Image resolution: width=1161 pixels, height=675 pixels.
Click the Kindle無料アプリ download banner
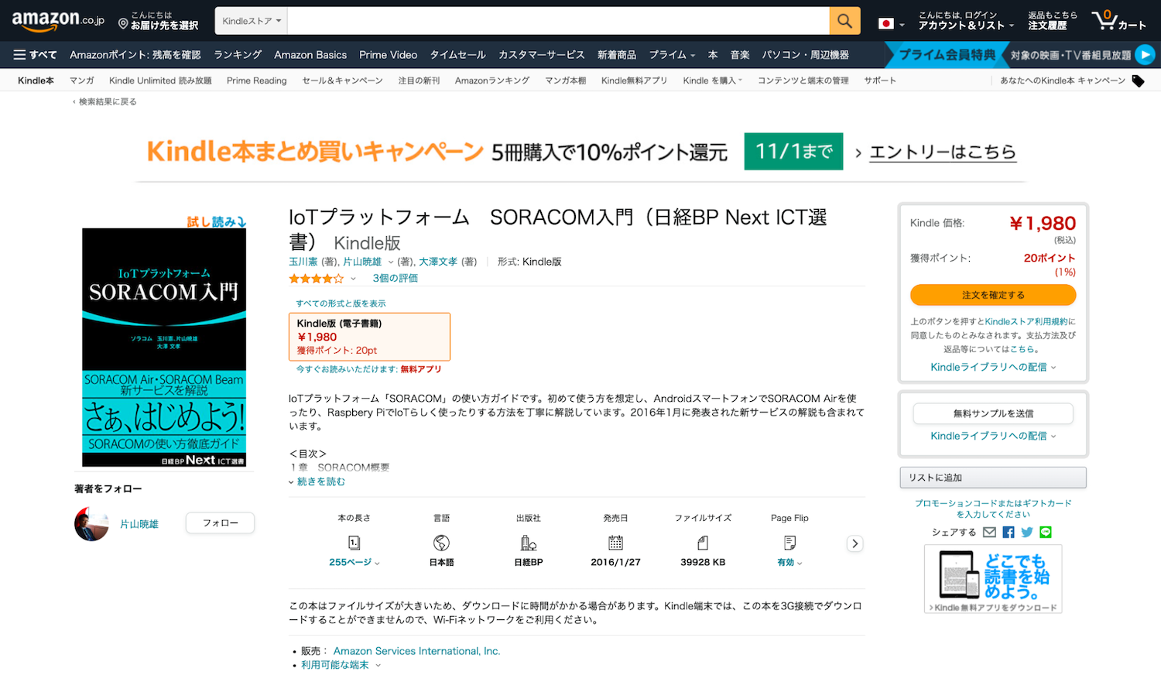[993, 579]
